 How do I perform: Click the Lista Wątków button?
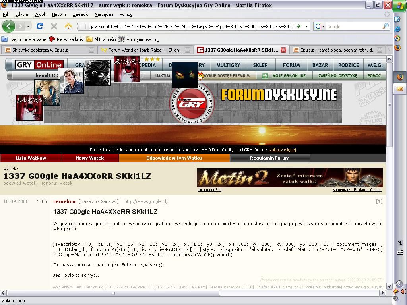click(x=31, y=158)
